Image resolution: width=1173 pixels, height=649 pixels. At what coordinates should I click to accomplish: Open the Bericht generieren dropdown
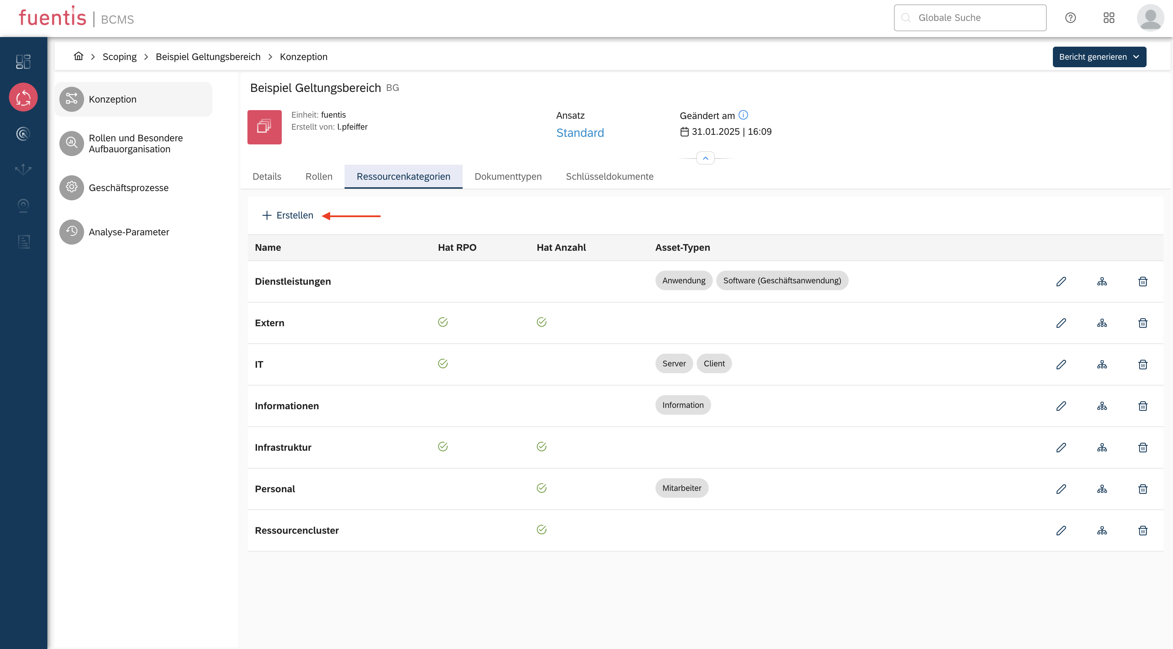[x=1099, y=57]
